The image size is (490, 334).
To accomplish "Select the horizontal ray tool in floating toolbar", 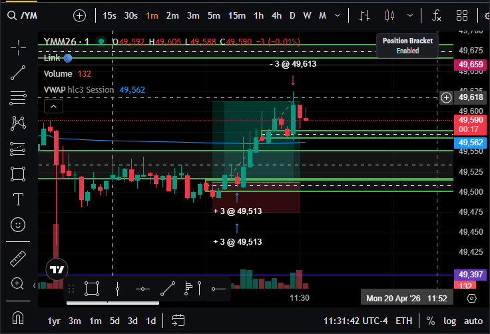I will click(218, 289).
